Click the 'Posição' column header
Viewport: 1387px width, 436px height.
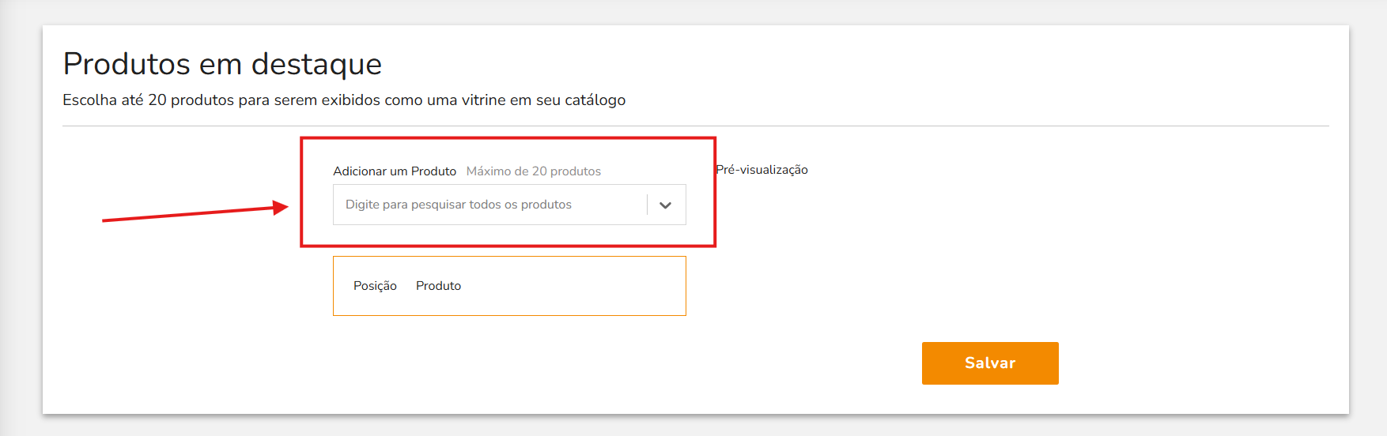pos(375,286)
